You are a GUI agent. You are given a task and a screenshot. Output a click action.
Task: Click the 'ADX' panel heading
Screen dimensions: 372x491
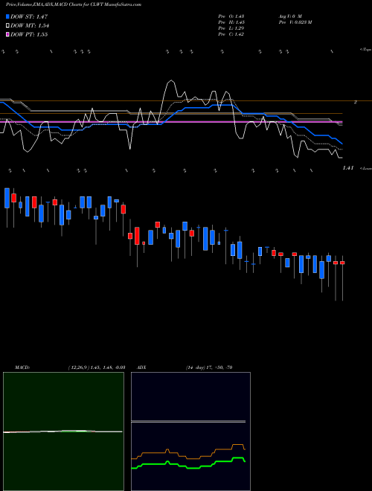[141, 368]
